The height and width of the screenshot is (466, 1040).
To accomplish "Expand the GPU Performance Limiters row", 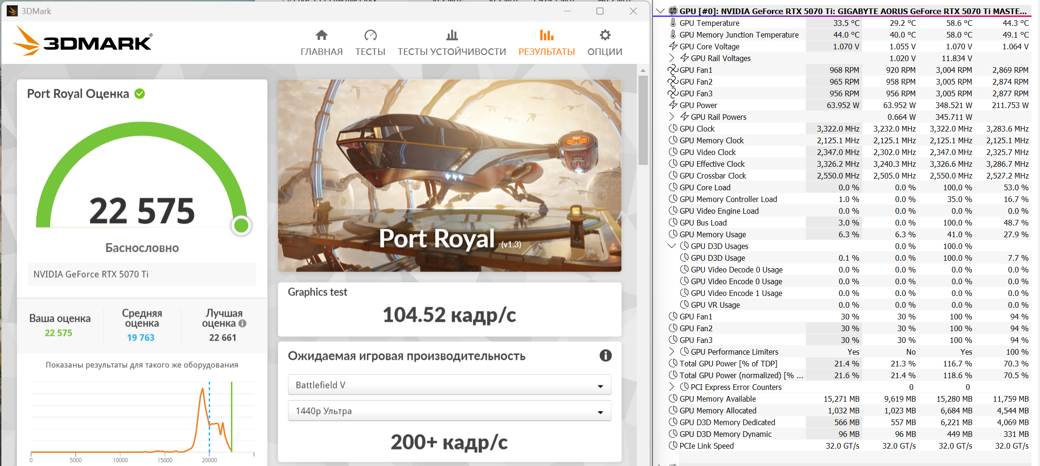I will pos(672,351).
